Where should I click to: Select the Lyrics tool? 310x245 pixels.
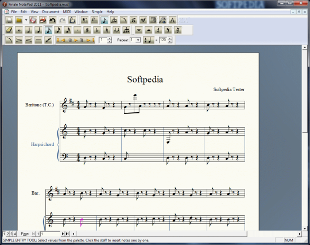pyautogui.click(x=162, y=20)
